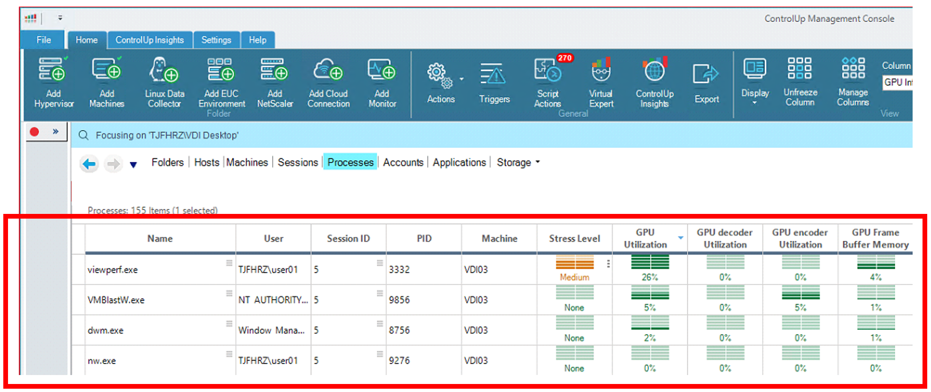Click the red record indicator icon
Screen dimensions: 931x392
click(34, 132)
